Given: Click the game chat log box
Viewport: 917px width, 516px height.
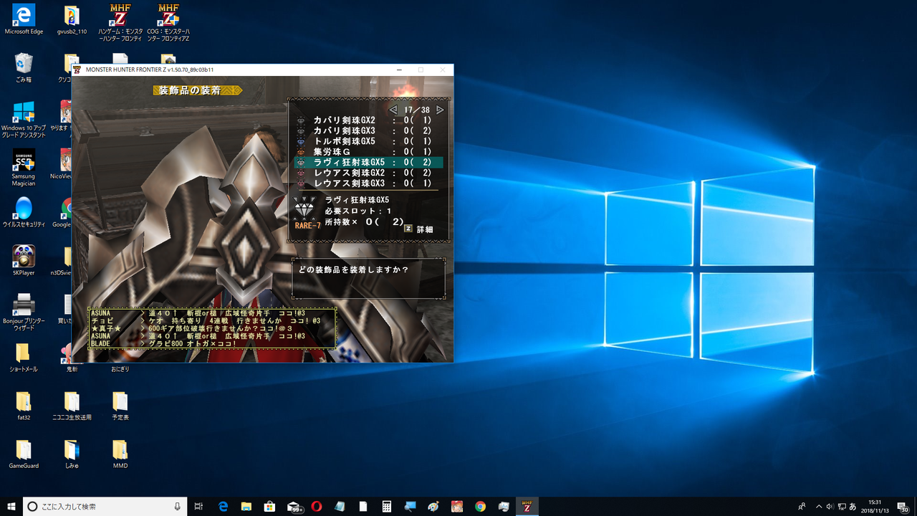Looking at the screenshot, I should click(212, 328).
